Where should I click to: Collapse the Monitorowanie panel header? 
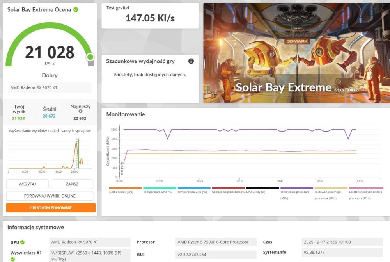click(125, 114)
